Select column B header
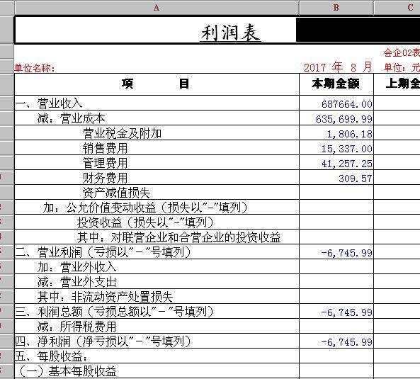Viewport: 420px width, 379px height. tap(336, 8)
